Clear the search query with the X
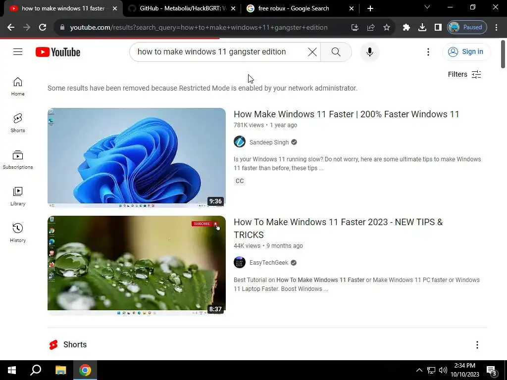Viewport: 507px width, 380px height. (312, 51)
